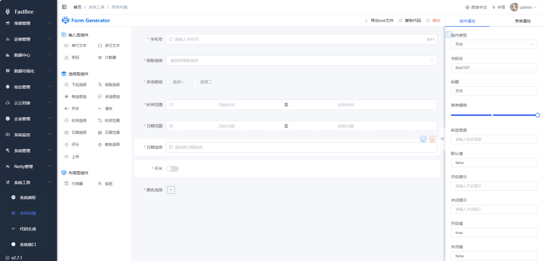Click the 开始时间 field of 时间范围

click(226, 105)
